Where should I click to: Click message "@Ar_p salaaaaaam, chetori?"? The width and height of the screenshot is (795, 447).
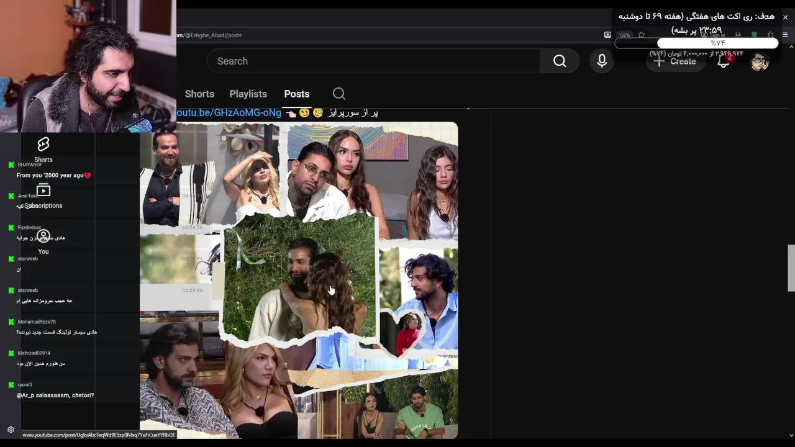pos(55,395)
